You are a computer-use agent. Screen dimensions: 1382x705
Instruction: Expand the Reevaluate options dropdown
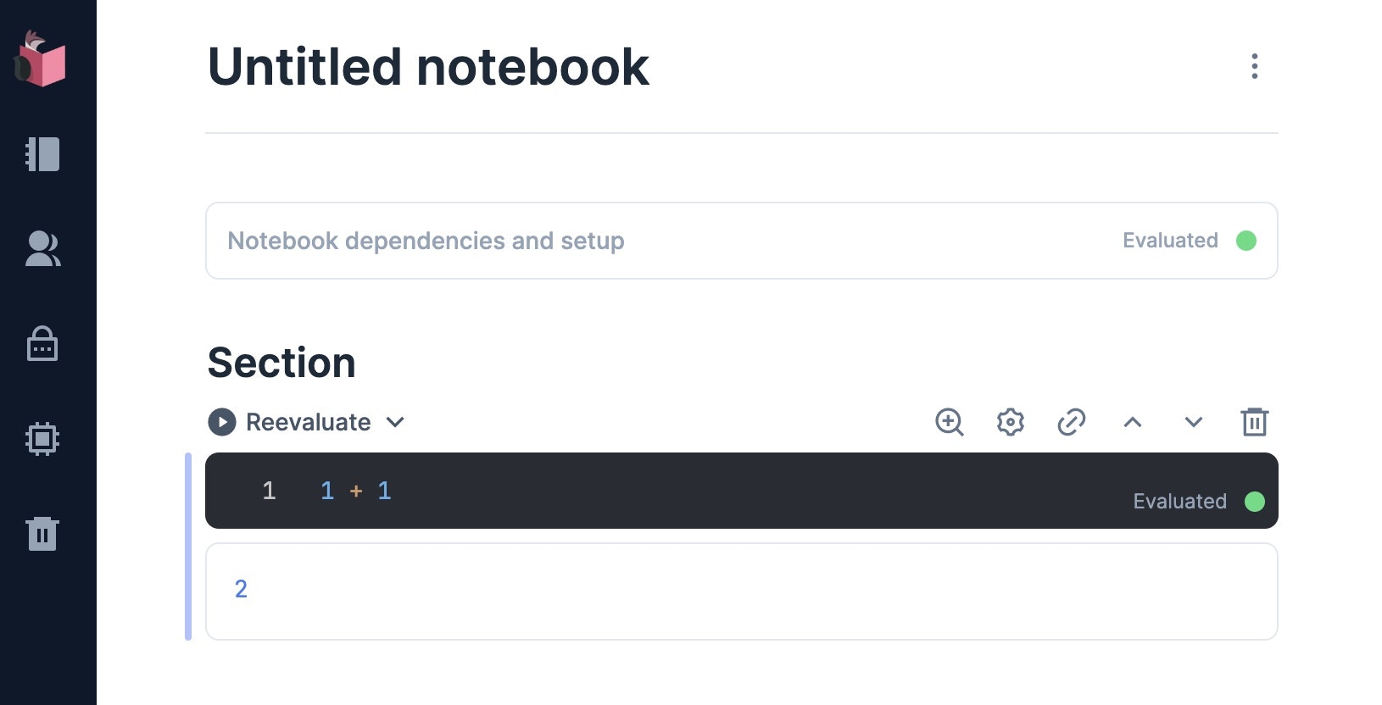point(396,422)
